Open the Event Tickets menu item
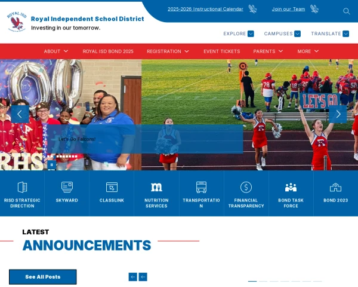This screenshot has width=358, height=287. 222,51
